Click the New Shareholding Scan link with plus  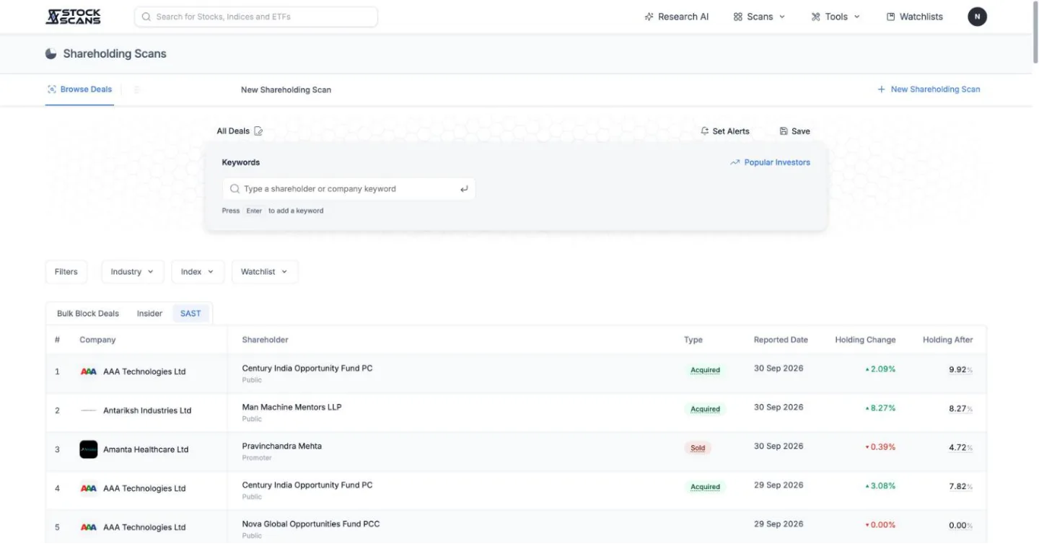[x=929, y=89]
